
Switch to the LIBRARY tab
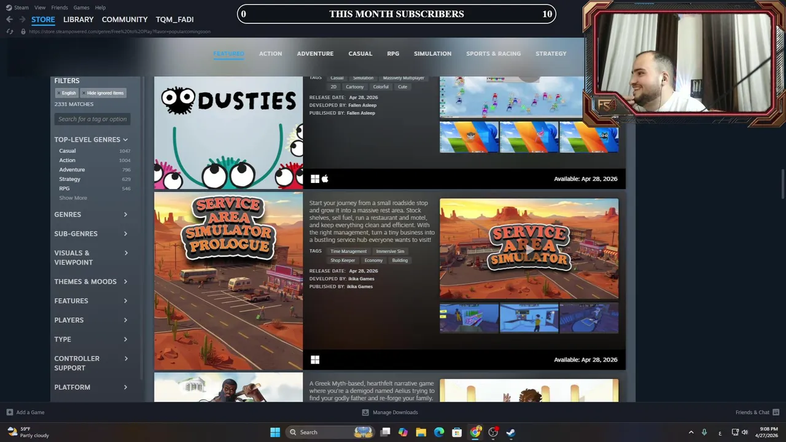click(x=79, y=20)
